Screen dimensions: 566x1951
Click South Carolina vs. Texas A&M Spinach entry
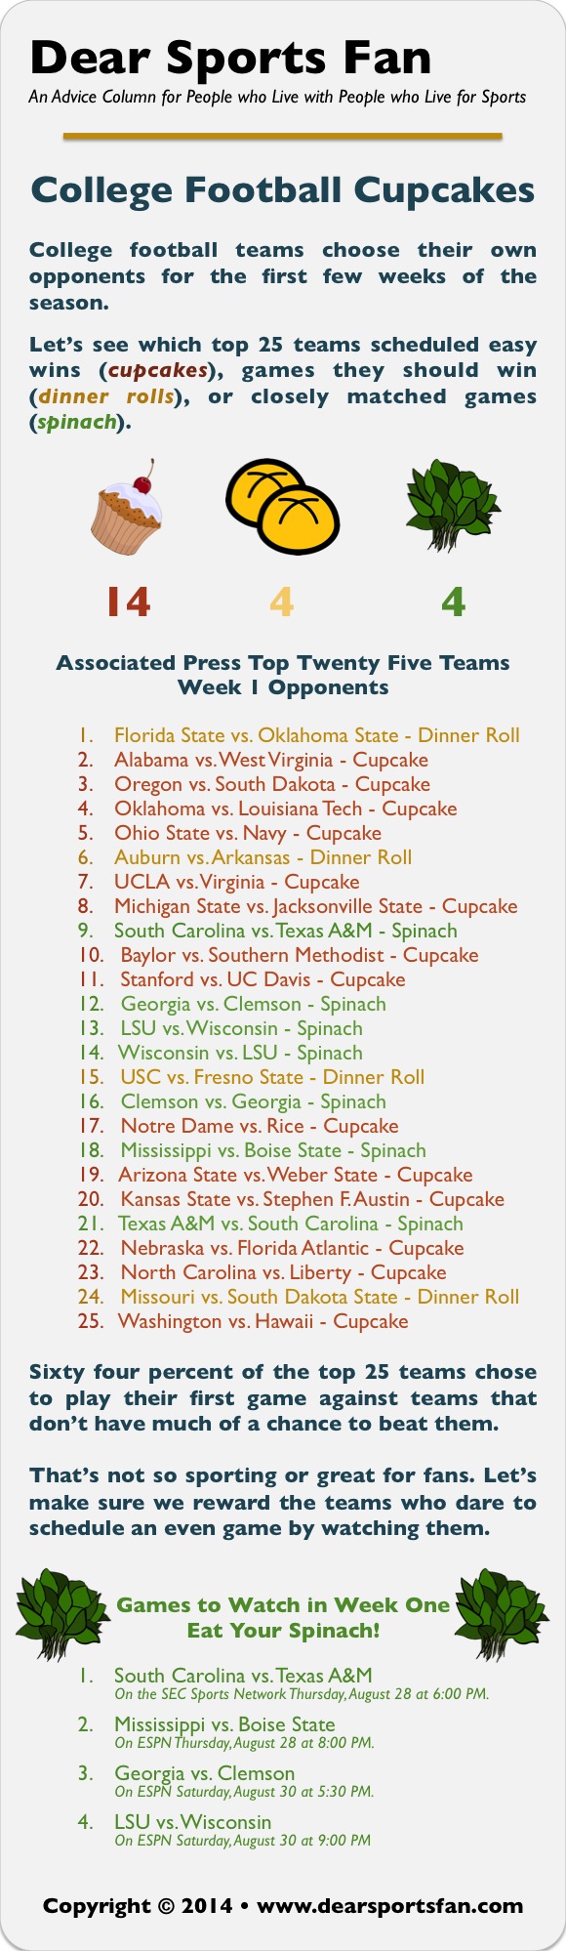tap(286, 931)
